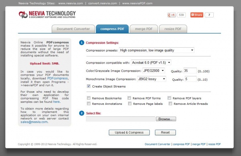The width and height of the screenshot is (241, 156).
Task: Select the compress PDF tab
Action: (x=112, y=29)
